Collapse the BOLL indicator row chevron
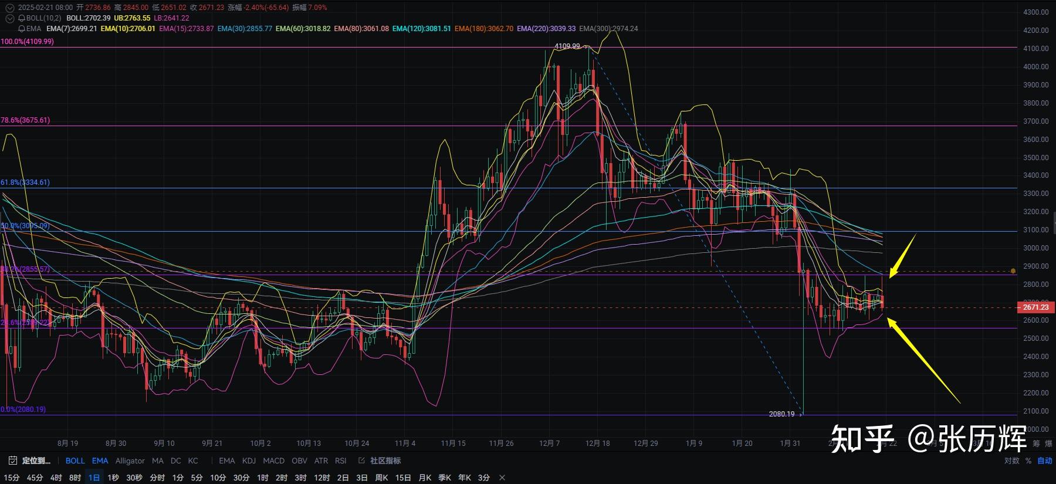Screen dimensions: 1056x484 [9, 18]
